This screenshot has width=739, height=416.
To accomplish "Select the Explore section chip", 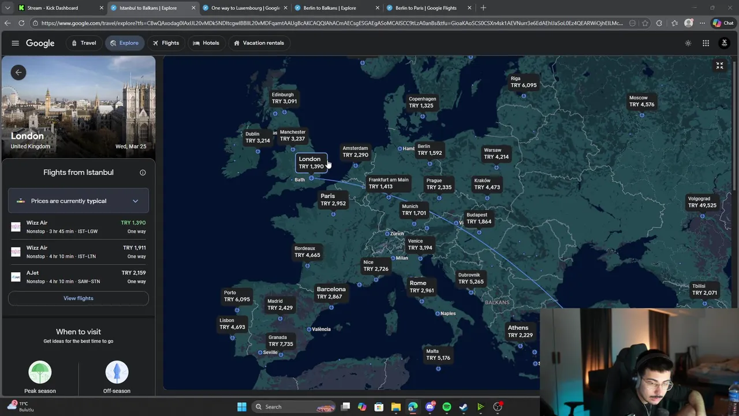I will pos(124,43).
